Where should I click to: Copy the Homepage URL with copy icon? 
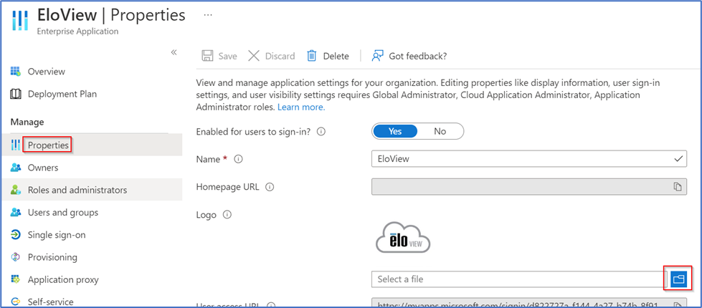[x=678, y=186]
